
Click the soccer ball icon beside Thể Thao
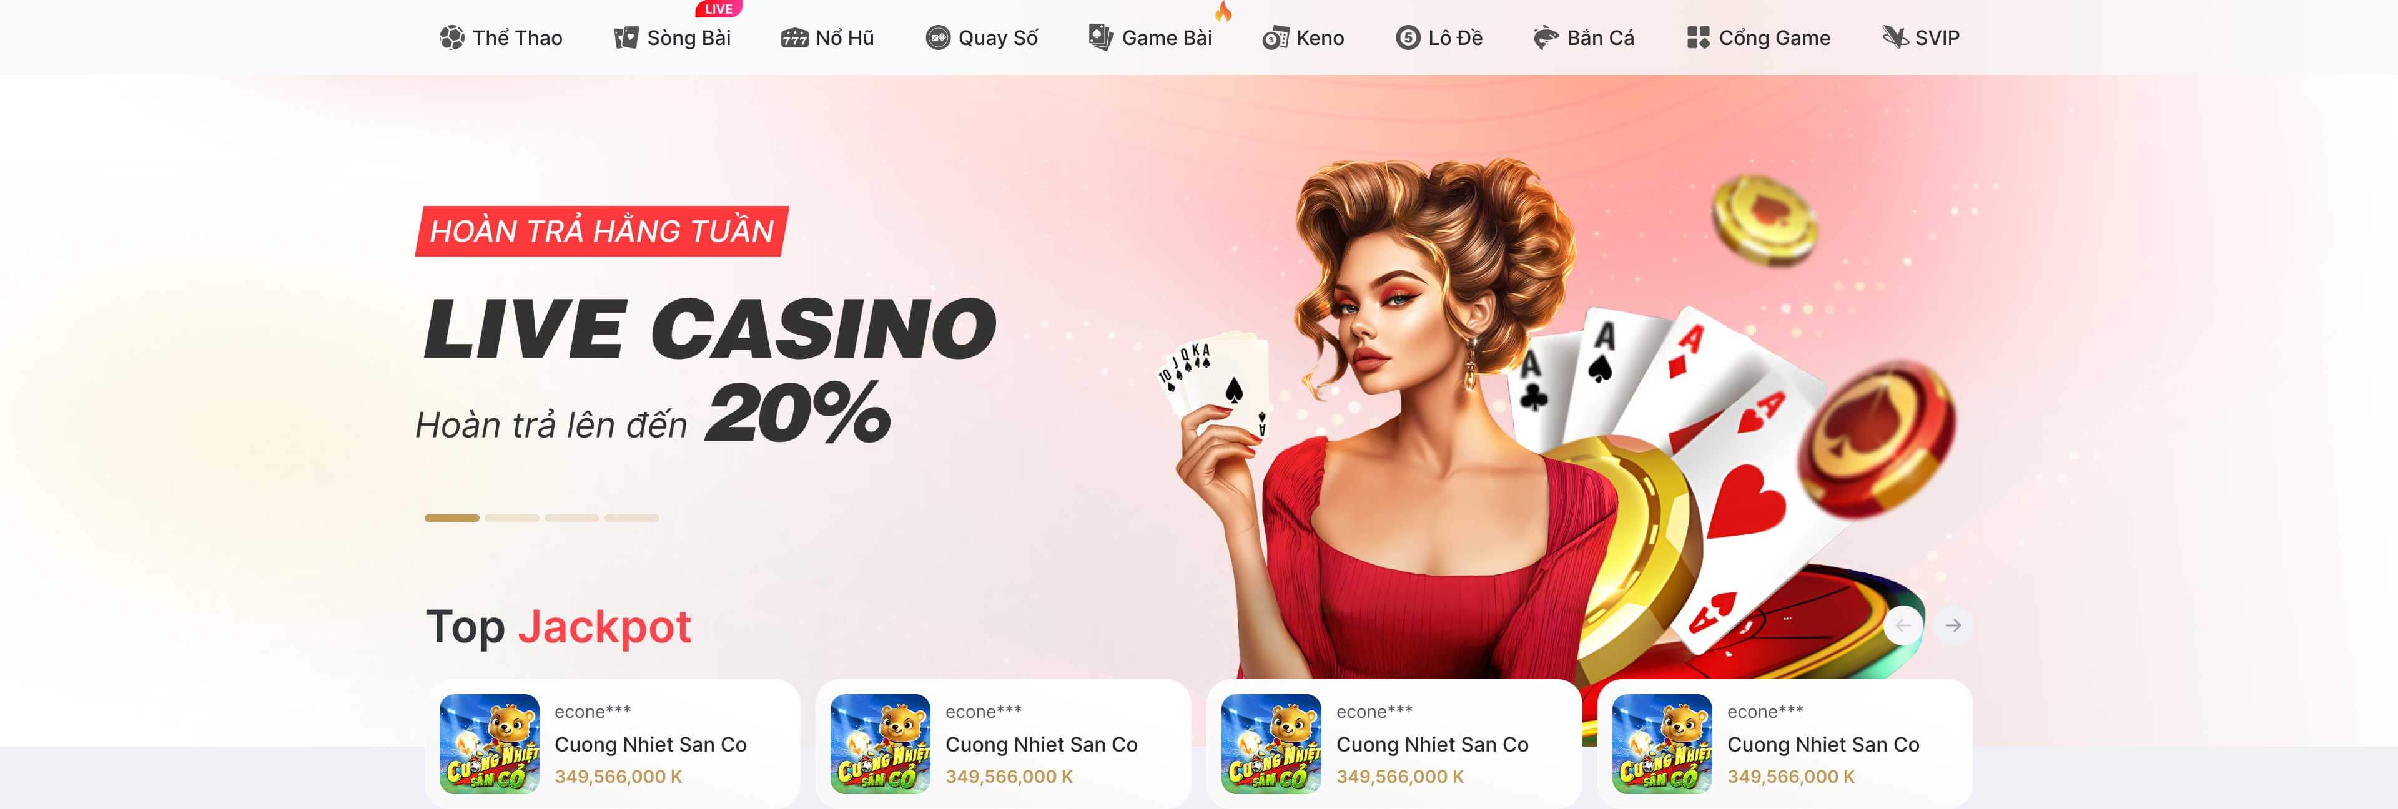[x=451, y=38]
